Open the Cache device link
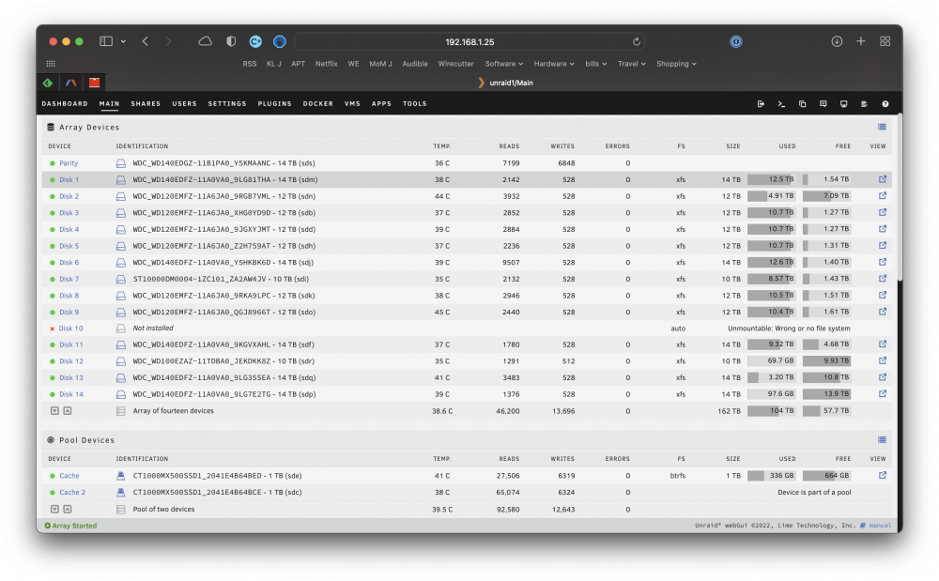 69,476
